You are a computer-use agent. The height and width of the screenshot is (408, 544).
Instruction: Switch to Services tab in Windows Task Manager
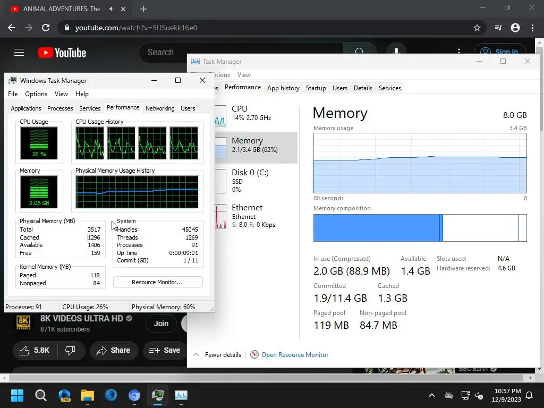90,108
